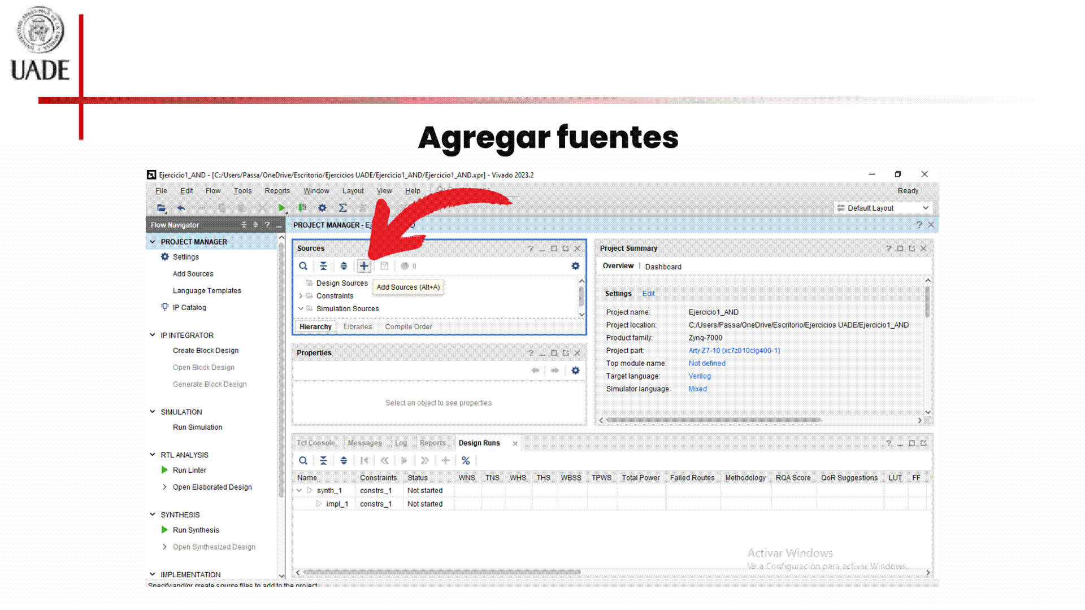Open Sources panel settings gear
The height and width of the screenshot is (610, 1085).
click(x=575, y=266)
